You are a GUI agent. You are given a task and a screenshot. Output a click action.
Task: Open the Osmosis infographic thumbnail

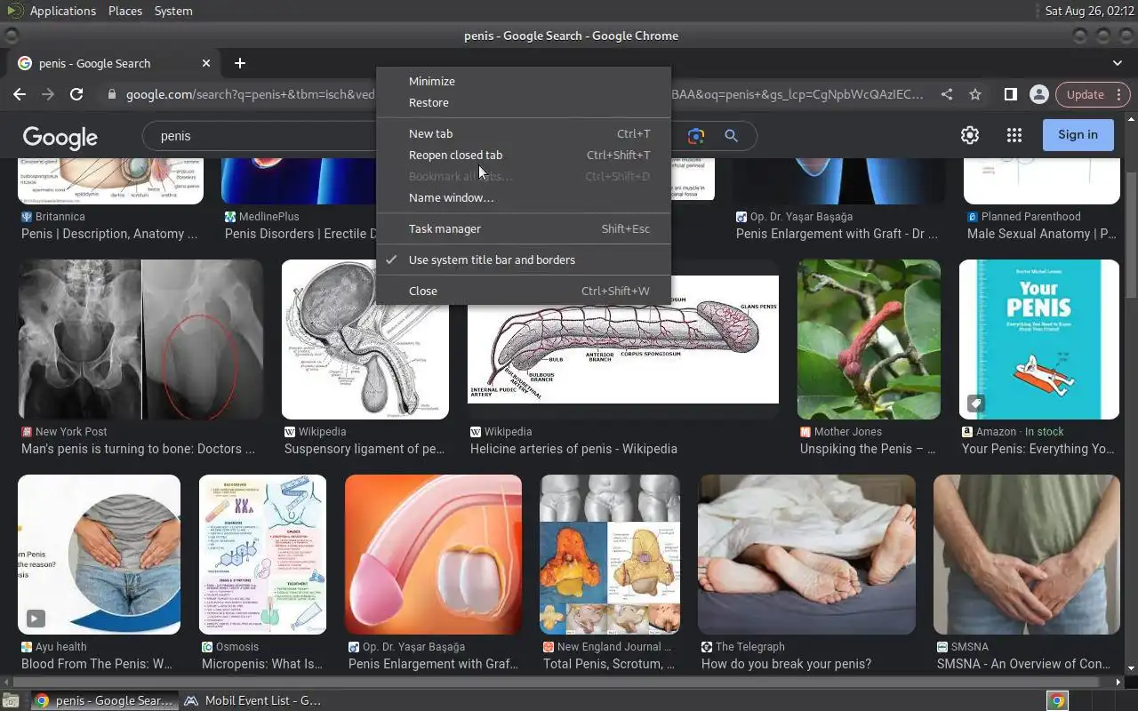point(262,555)
